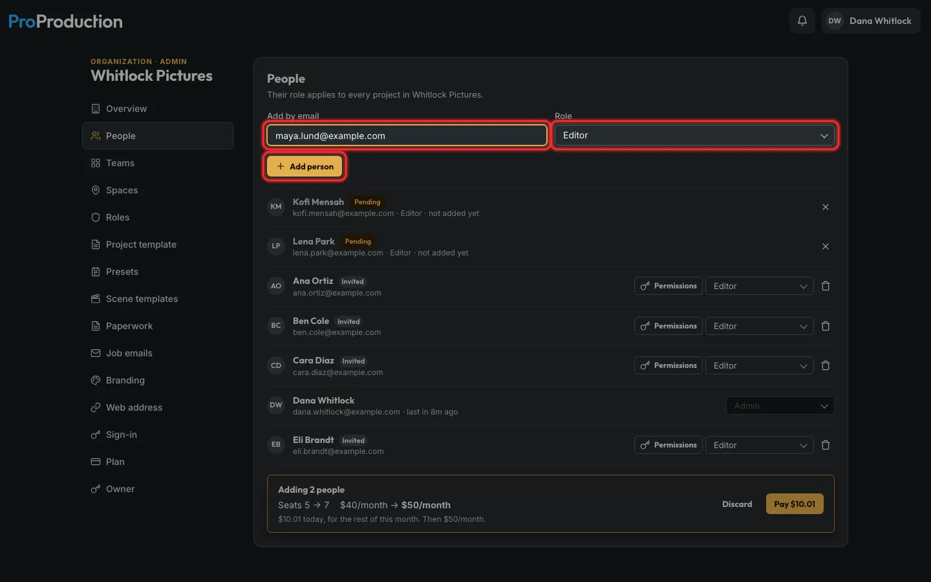
Task: Click Pay $10.01 button
Action: pos(795,504)
